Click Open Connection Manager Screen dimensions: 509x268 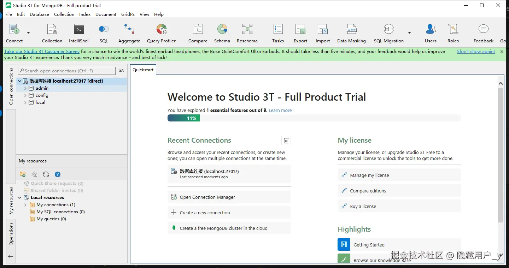pos(229,197)
